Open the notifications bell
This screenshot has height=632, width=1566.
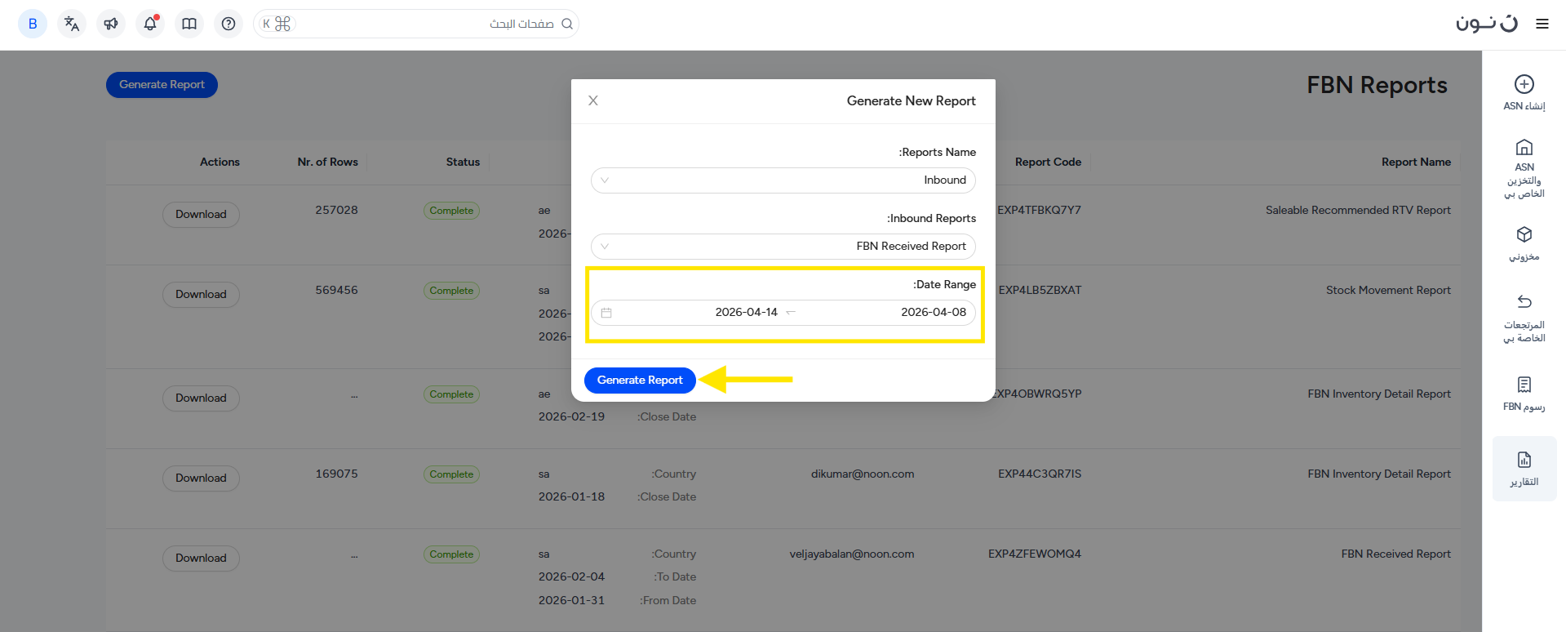point(150,24)
